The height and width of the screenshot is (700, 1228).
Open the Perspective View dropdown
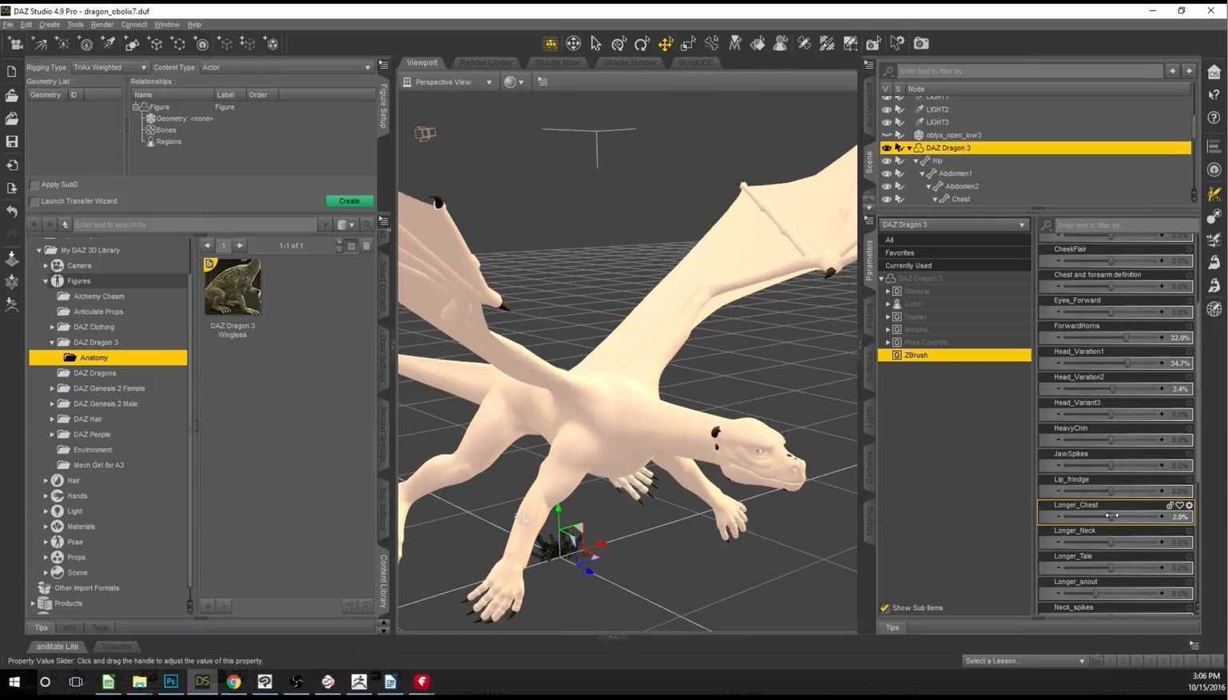coord(447,82)
